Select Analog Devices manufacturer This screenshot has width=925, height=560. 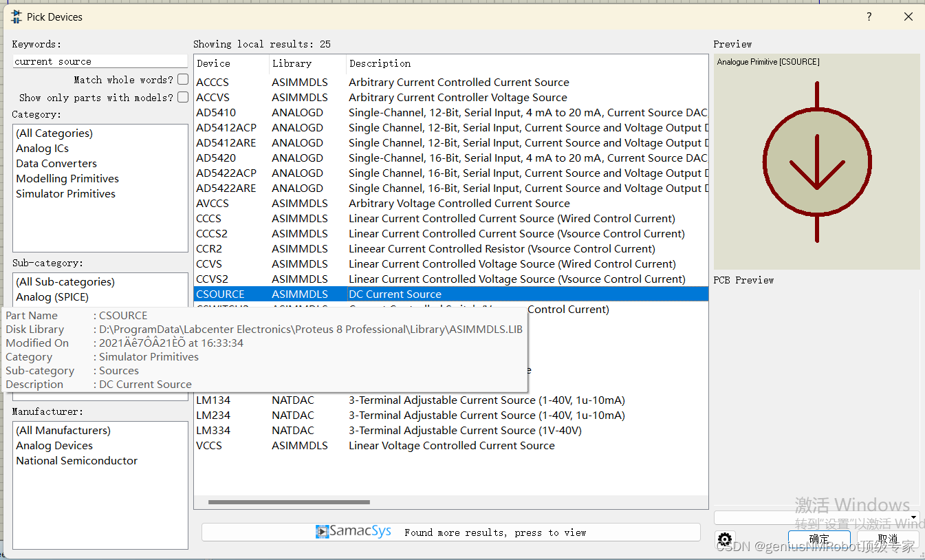click(100, 446)
